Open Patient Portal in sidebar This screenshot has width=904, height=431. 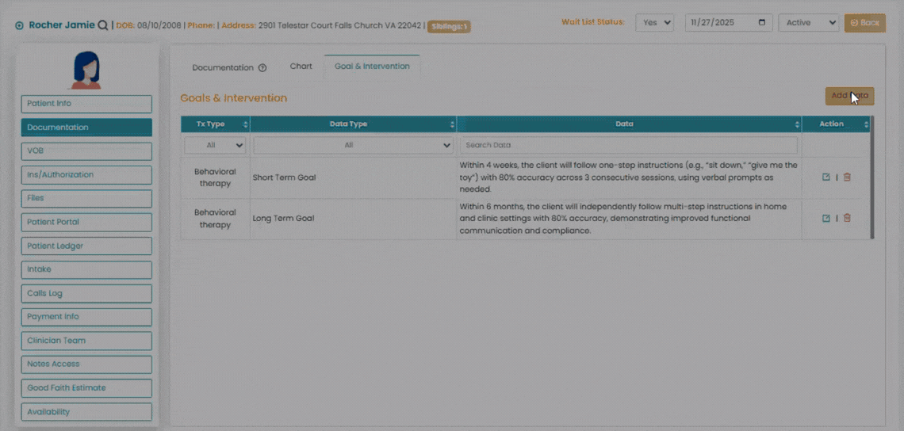[86, 222]
